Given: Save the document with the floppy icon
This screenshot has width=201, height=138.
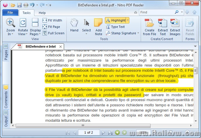Looking at the screenshot, I should tap(19, 5).
